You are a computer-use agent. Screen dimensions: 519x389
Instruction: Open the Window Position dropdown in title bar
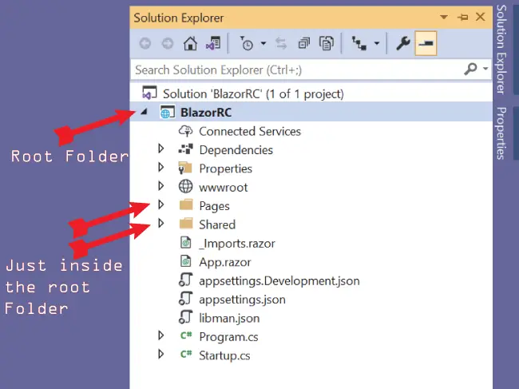point(444,18)
